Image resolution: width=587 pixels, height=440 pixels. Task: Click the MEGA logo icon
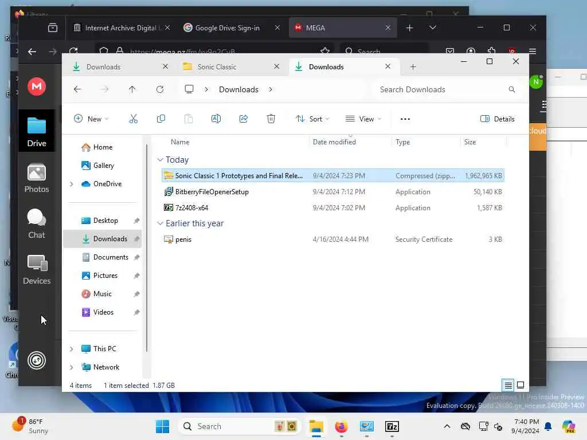pos(37,87)
